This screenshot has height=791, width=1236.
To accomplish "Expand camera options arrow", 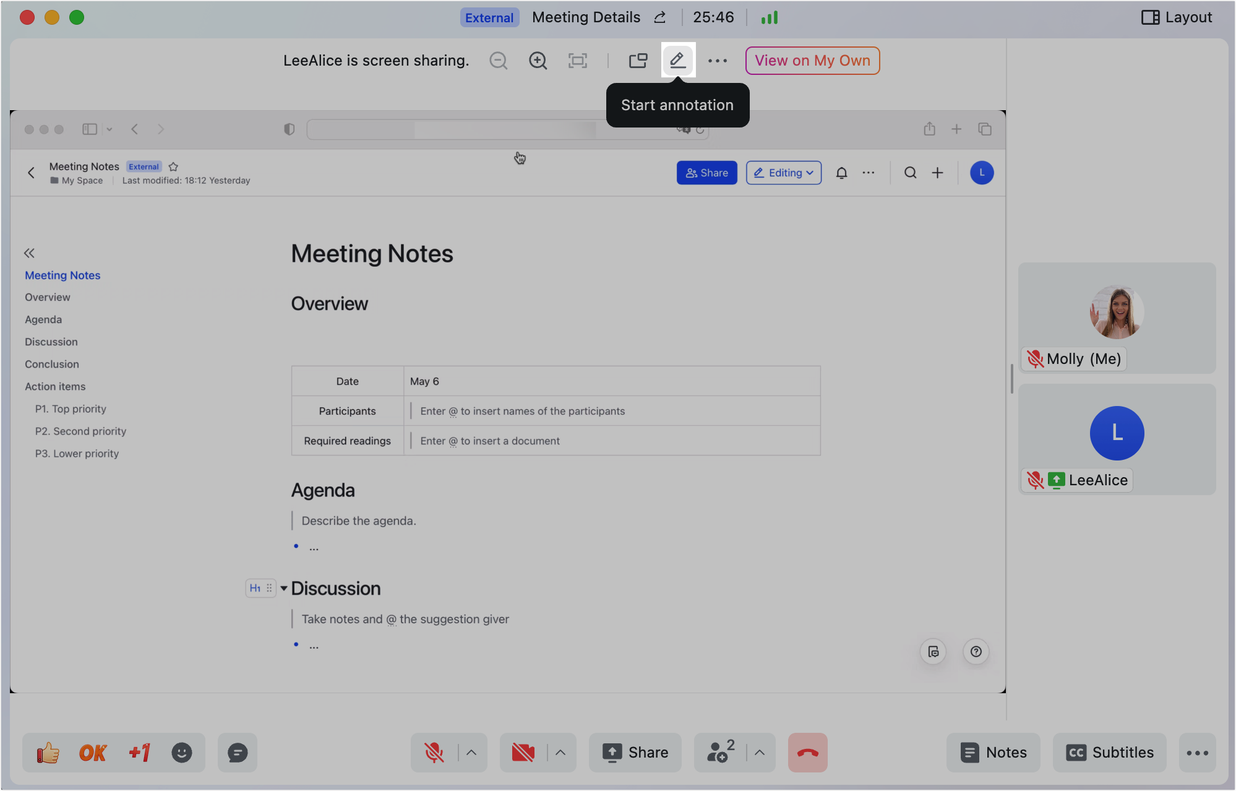I will coord(560,753).
